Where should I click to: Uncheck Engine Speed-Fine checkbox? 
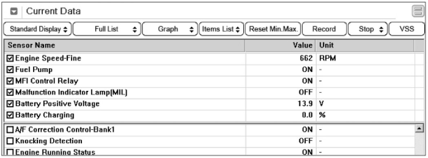pyautogui.click(x=10, y=58)
